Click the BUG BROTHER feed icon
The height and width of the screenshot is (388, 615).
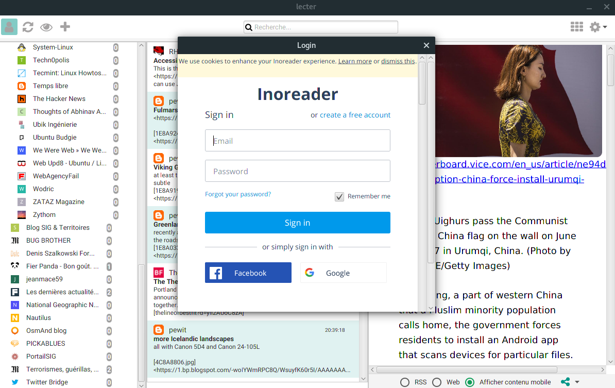point(15,241)
